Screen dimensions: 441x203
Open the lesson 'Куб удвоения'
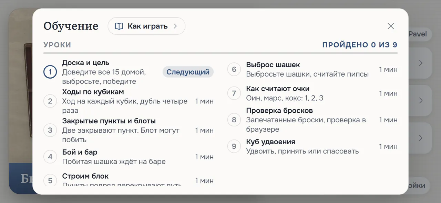click(312, 146)
